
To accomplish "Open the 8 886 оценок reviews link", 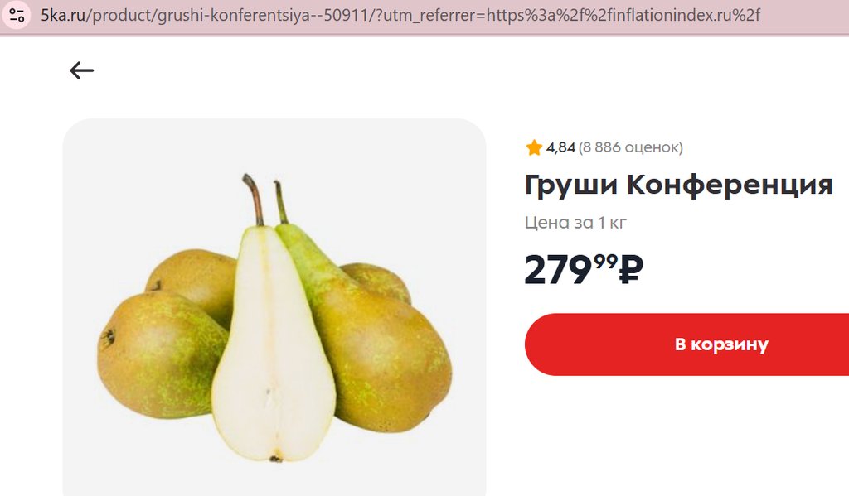I will [x=631, y=147].
